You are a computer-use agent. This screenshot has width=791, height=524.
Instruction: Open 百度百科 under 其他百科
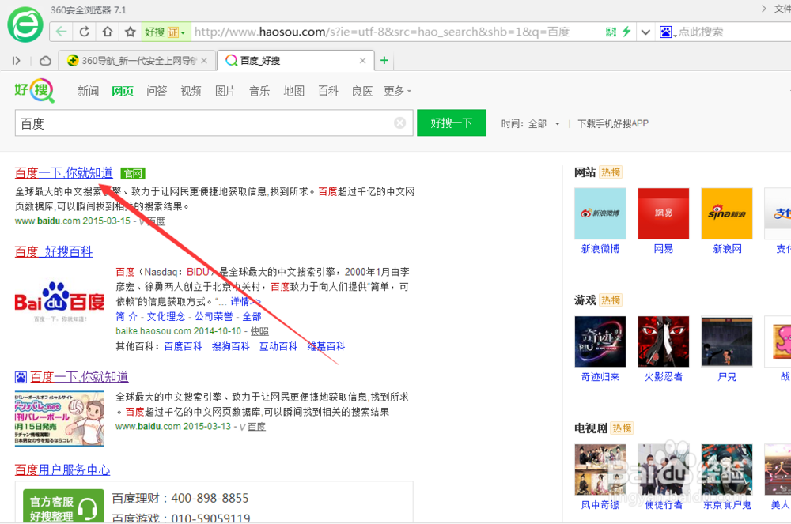coord(184,347)
